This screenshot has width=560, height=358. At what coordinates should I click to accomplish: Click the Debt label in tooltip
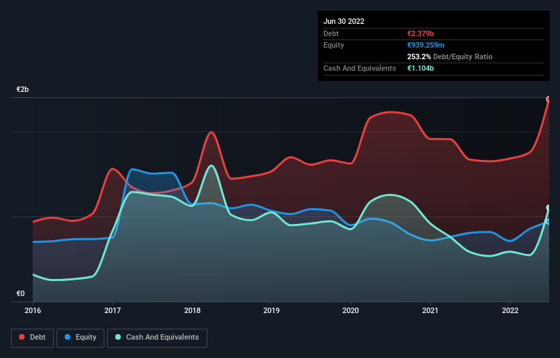[331, 33]
